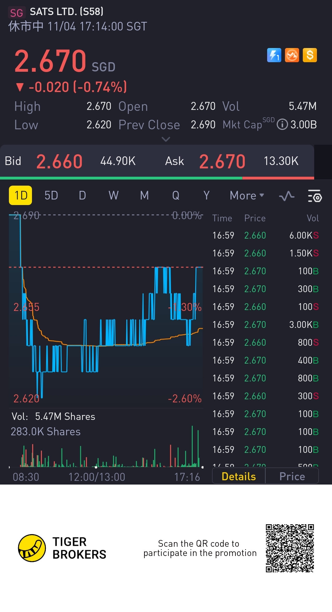This screenshot has height=612, width=332.
Task: Open the More timeframe dropdown
Action: point(247,195)
